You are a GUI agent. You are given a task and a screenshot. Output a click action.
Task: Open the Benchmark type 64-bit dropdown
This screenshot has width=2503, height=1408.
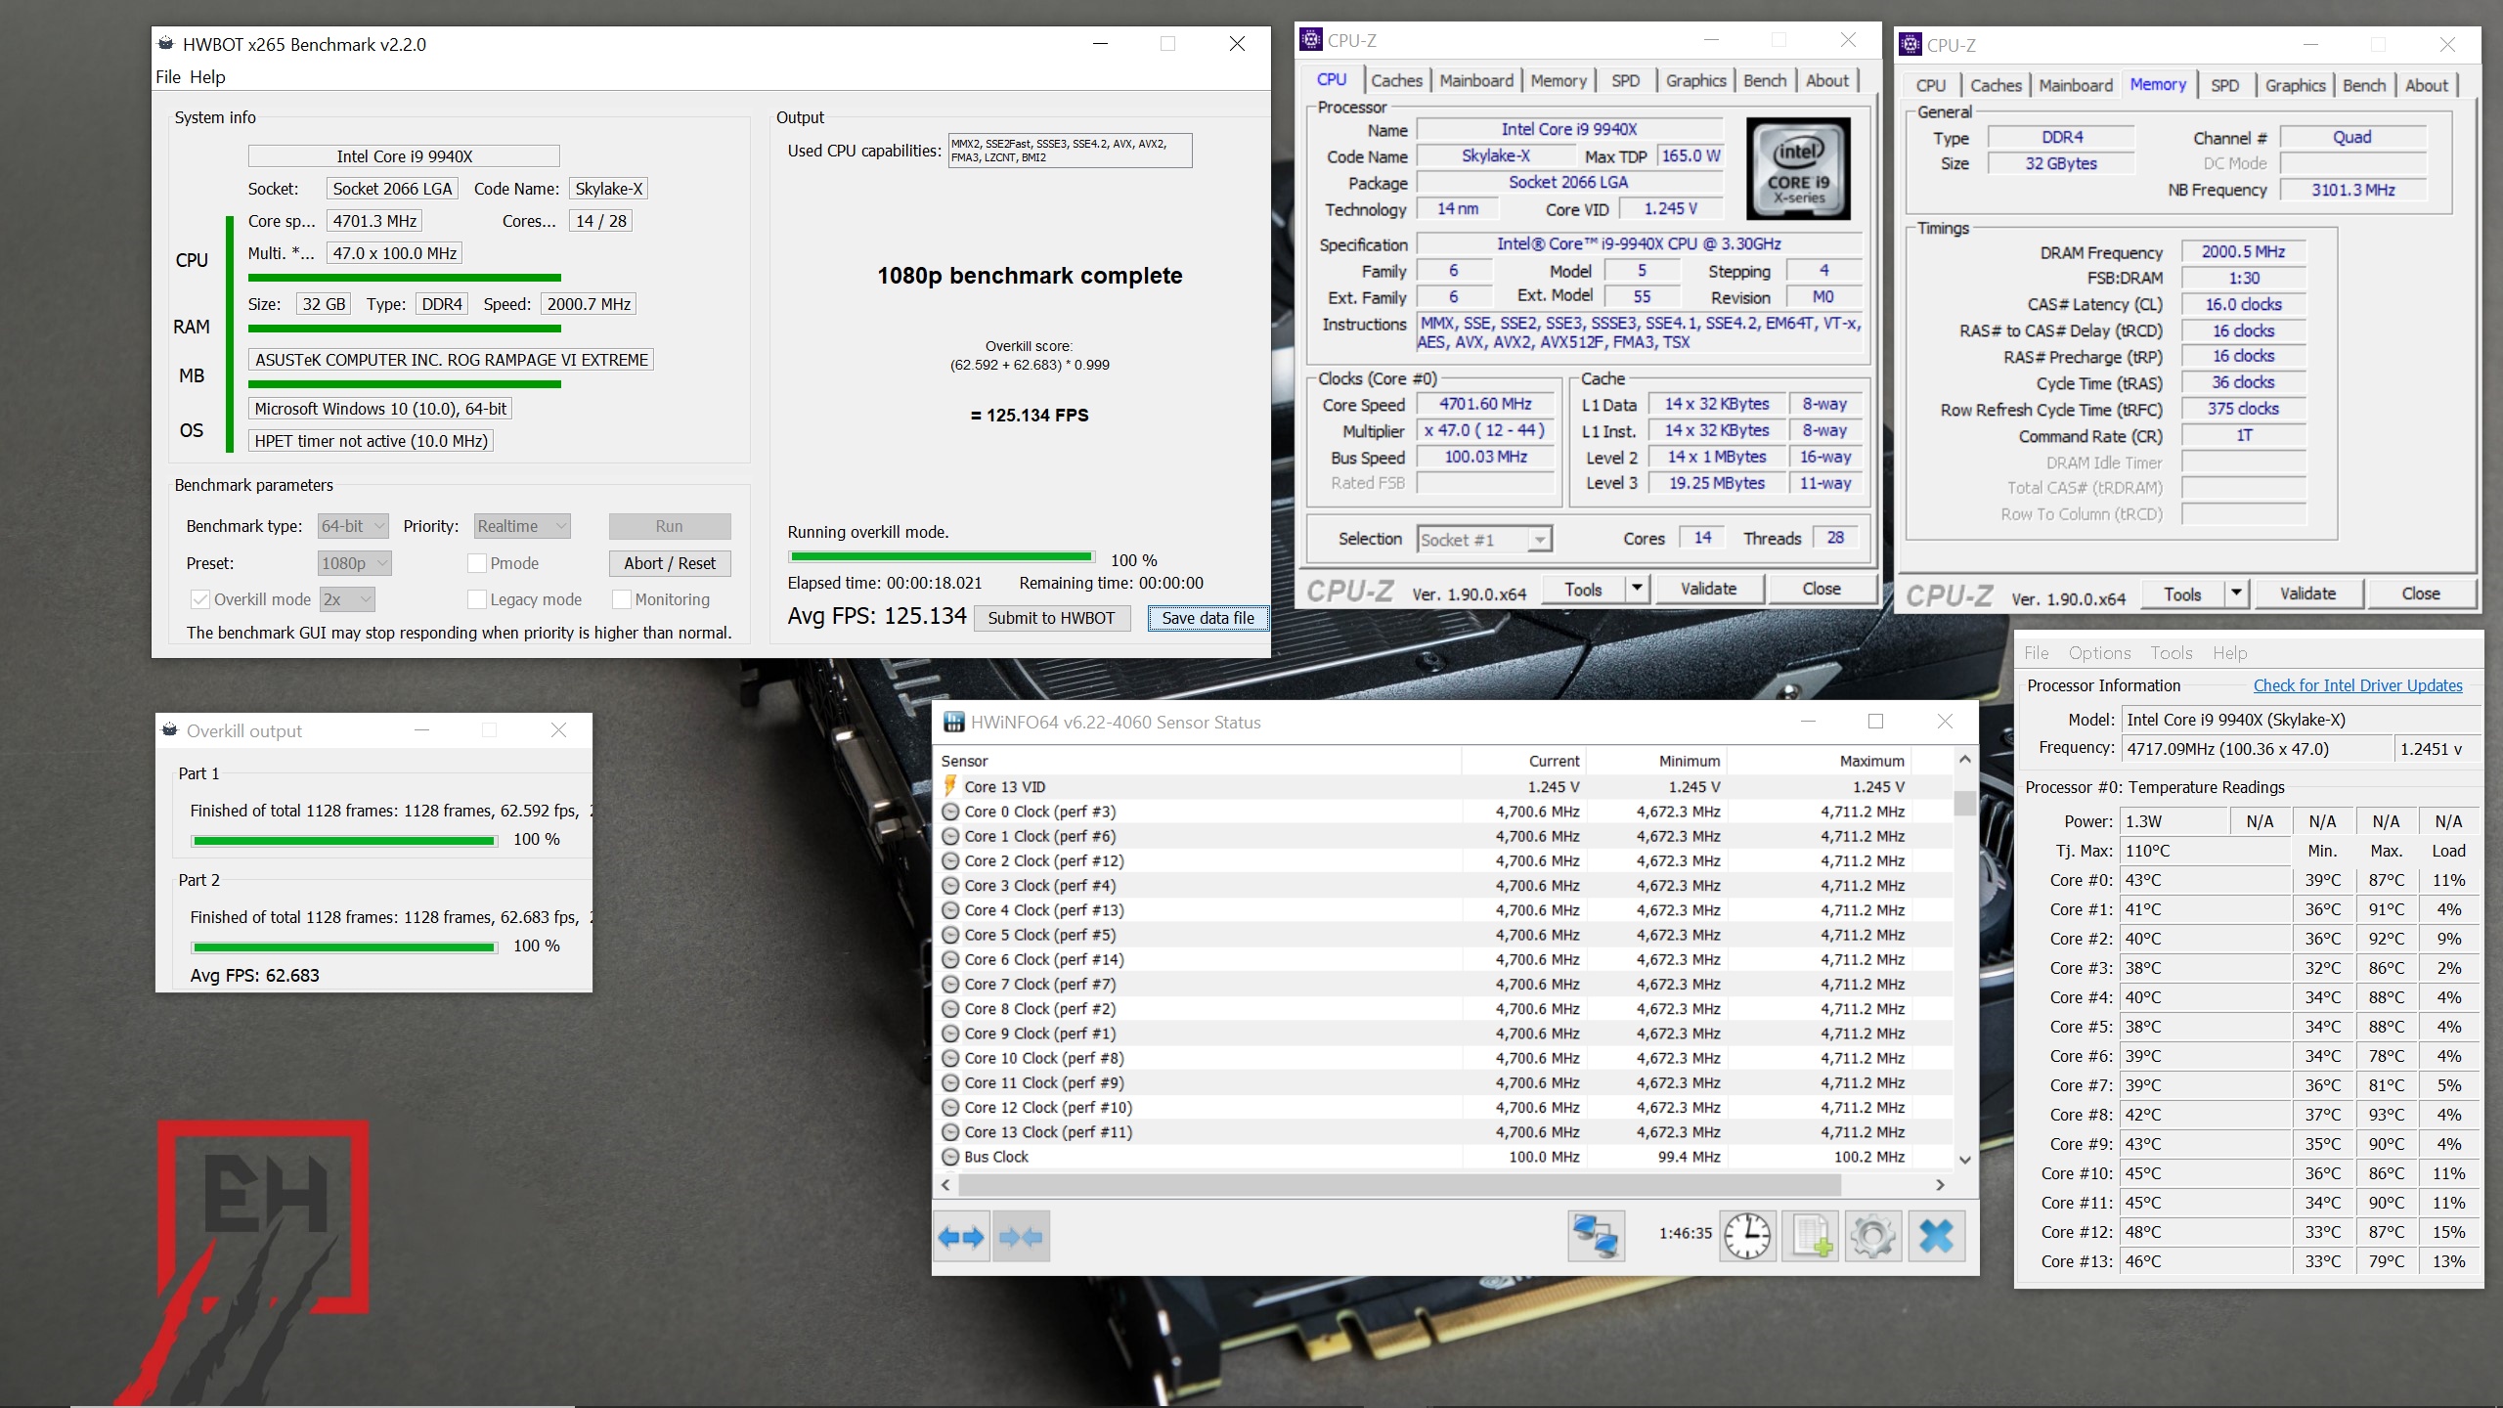tap(353, 526)
